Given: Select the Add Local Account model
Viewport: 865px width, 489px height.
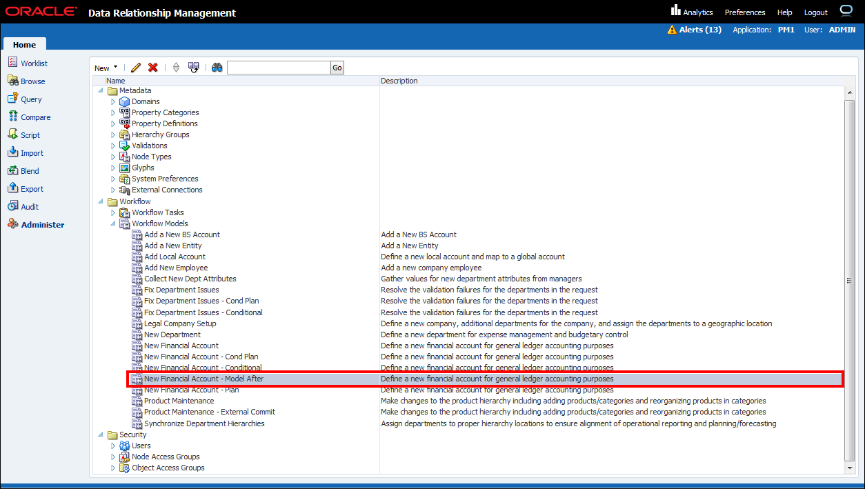Looking at the screenshot, I should click(x=175, y=257).
